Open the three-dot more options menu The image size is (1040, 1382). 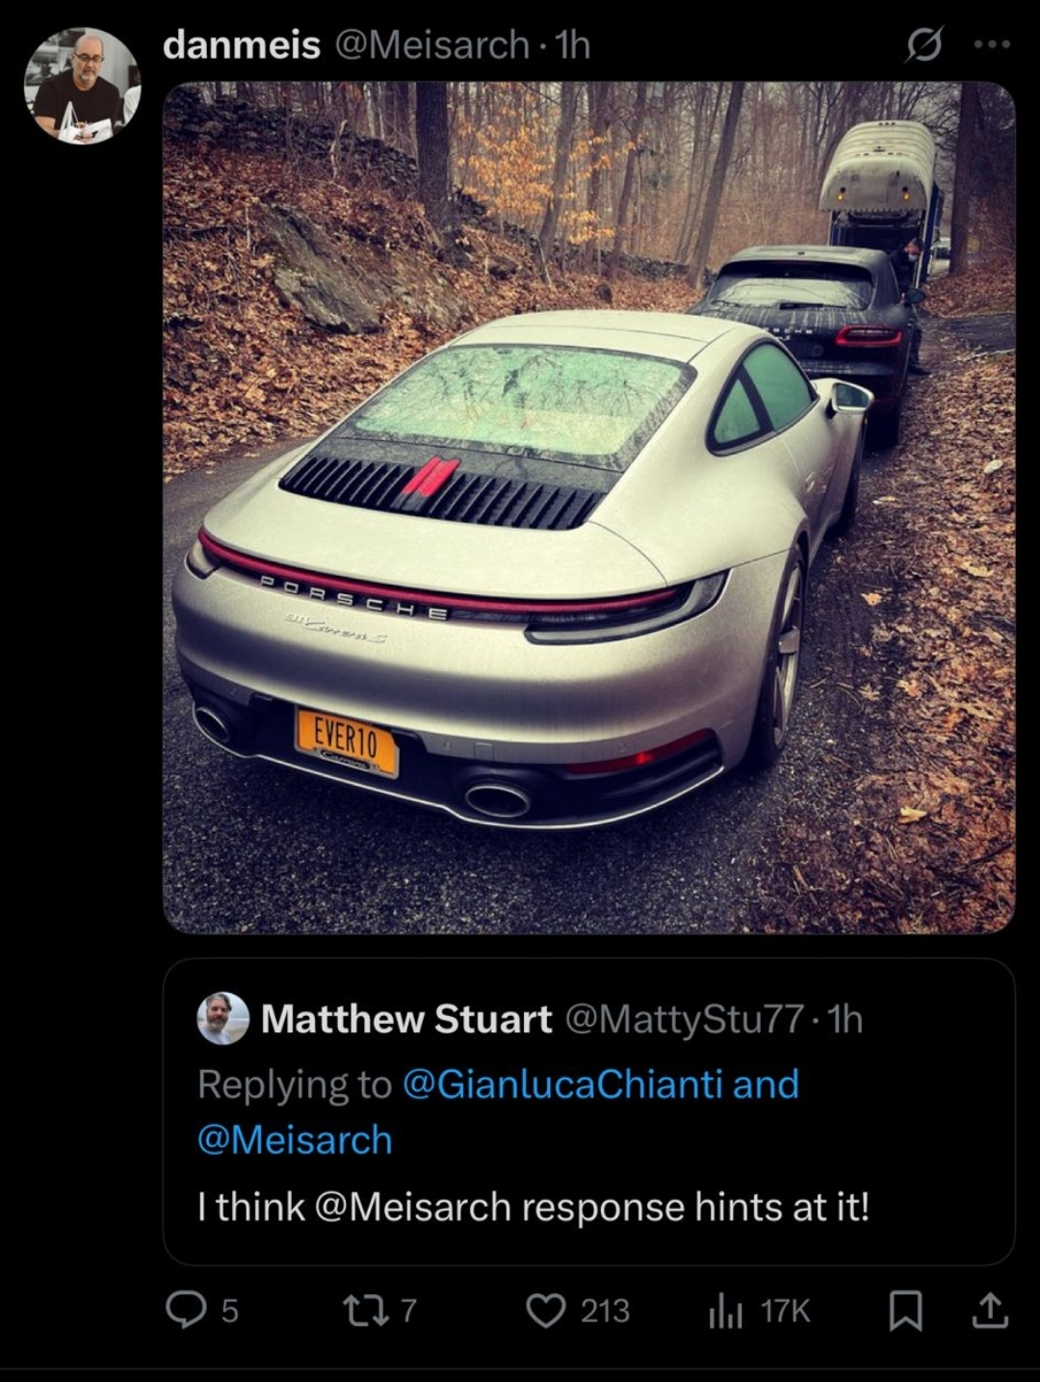tap(992, 44)
